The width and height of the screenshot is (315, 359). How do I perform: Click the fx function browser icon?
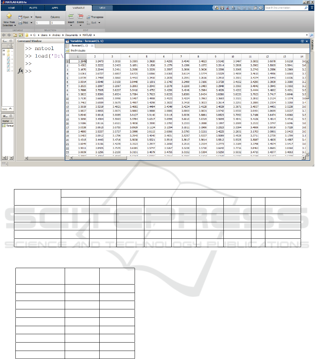(21, 71)
